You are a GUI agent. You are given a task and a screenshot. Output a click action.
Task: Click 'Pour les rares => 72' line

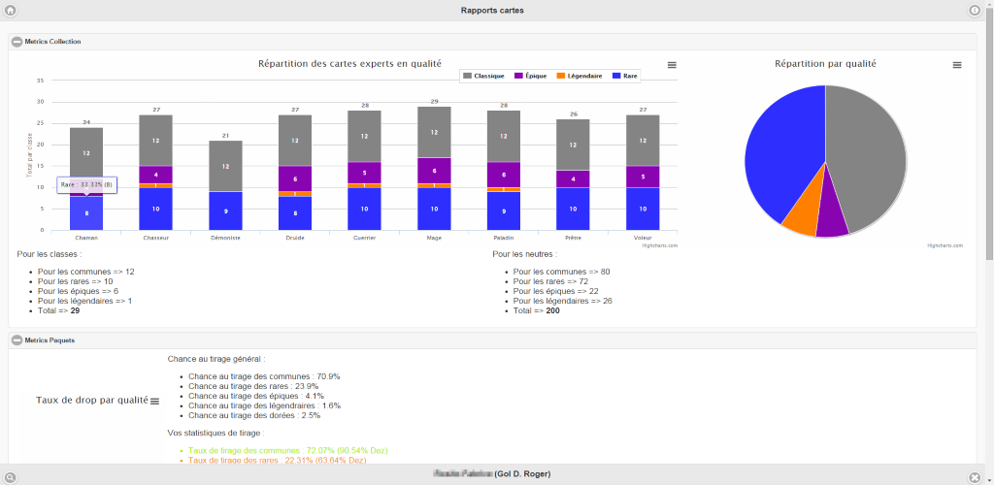[x=551, y=281]
